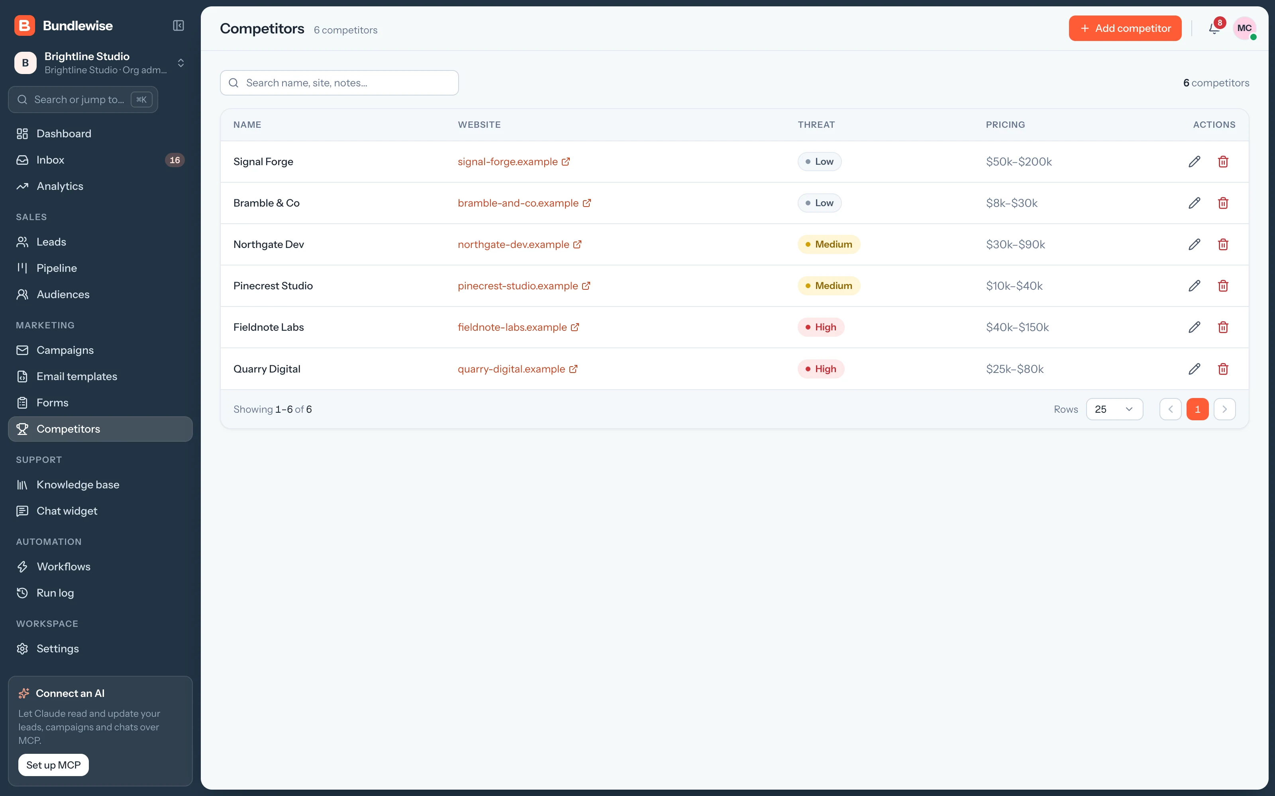This screenshot has width=1275, height=796.
Task: Open Inbox with 16 unread
Action: click(x=100, y=160)
